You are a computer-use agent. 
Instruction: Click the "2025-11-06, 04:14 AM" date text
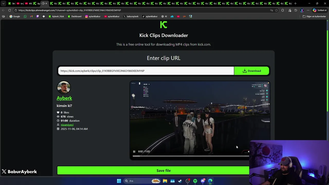[x=74, y=129]
